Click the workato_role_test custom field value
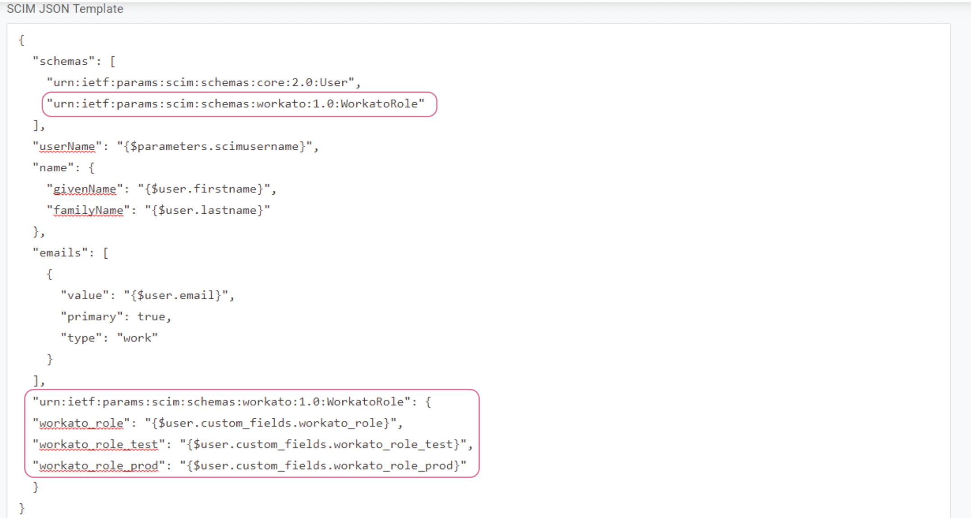Screen dimensions: 971x520 tap(323, 444)
